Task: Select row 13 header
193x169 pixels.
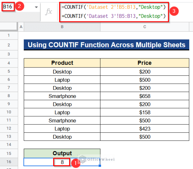Action: pos(9,136)
